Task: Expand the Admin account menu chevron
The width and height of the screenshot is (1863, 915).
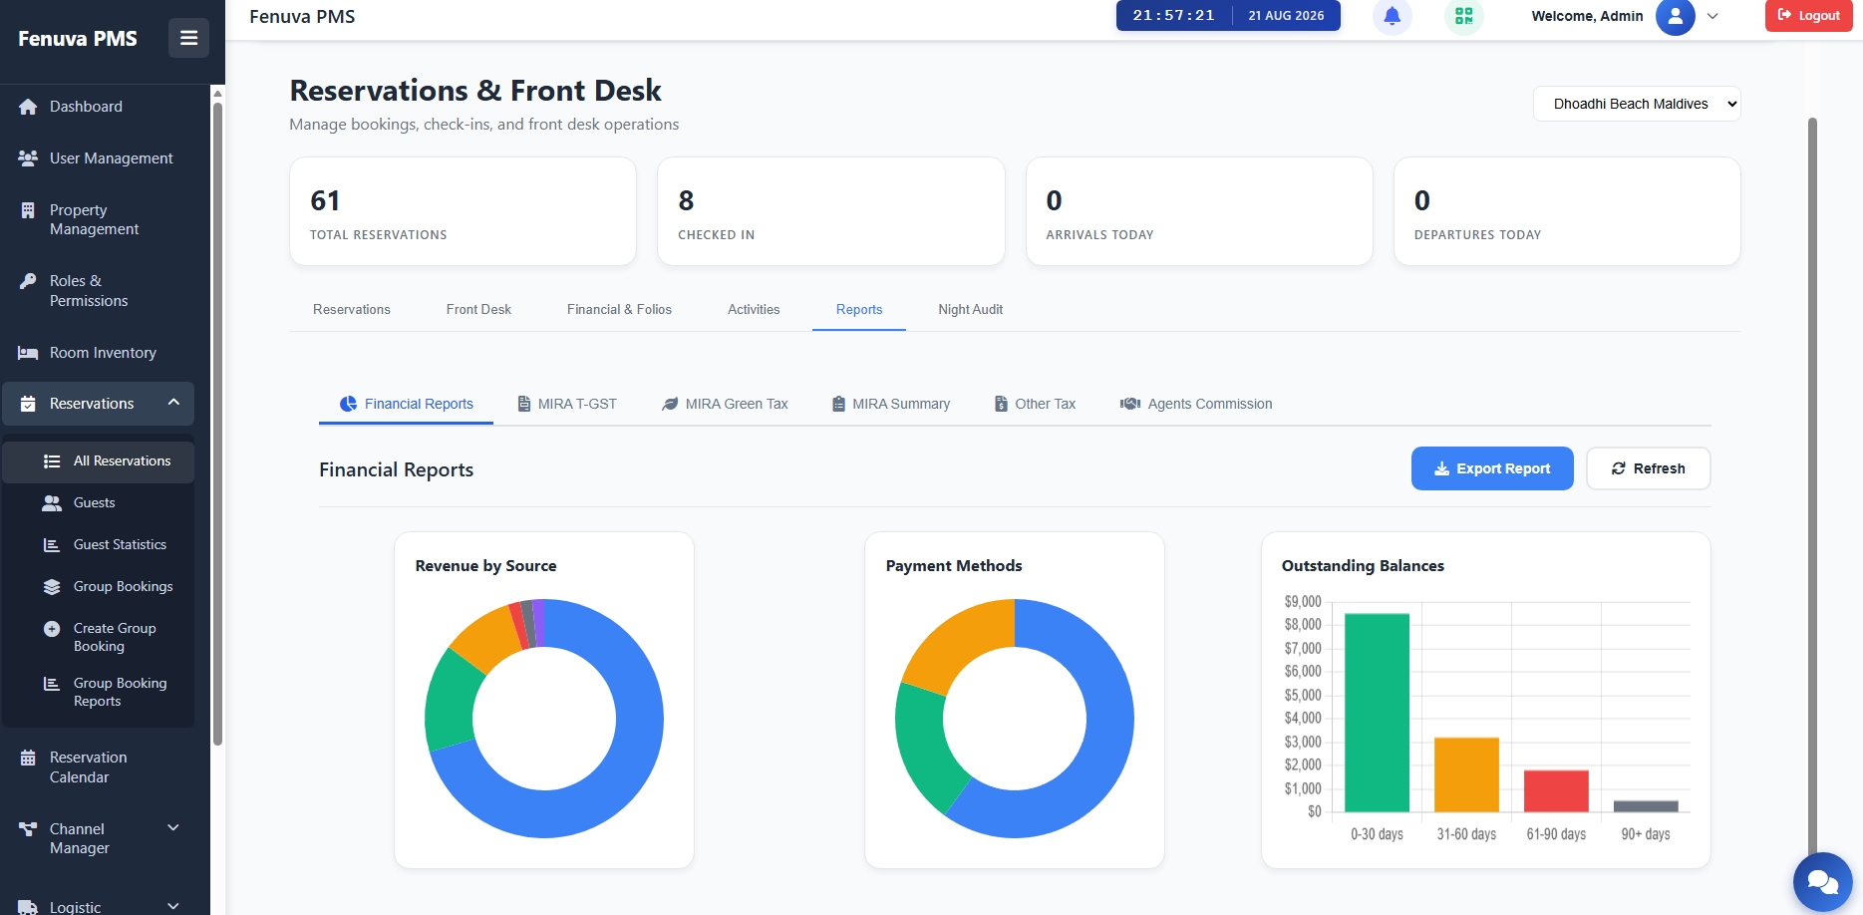Action: coord(1712,16)
